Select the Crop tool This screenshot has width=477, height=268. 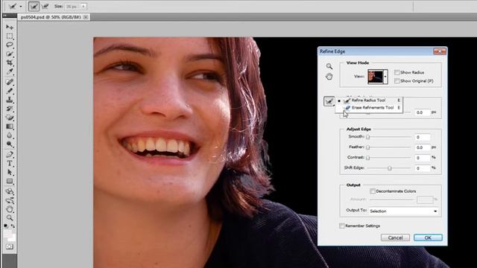(10, 63)
